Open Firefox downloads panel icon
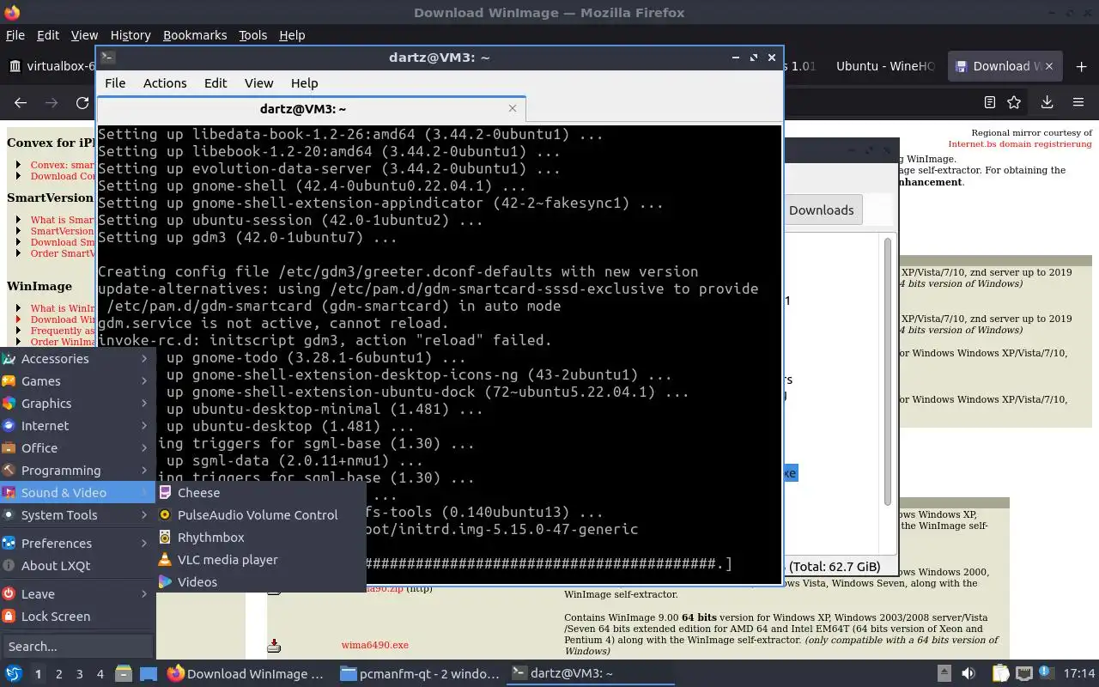Screen dimensions: 1099x687 (x=1047, y=102)
